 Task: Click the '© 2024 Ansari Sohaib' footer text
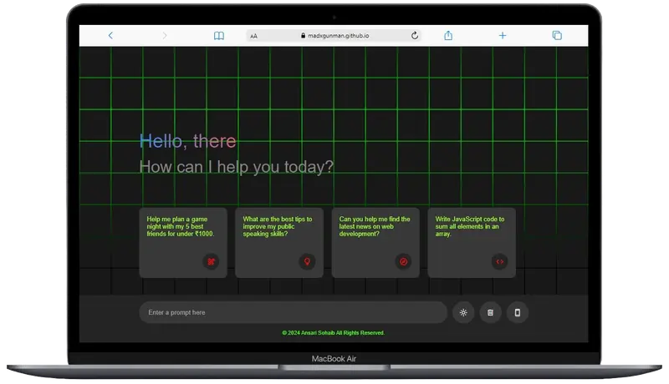point(333,333)
